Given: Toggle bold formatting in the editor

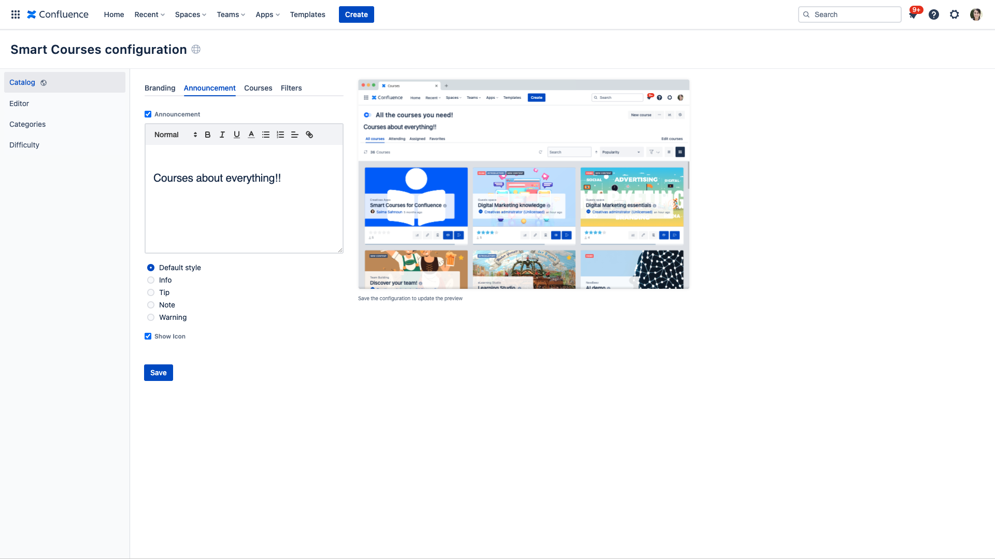Looking at the screenshot, I should (x=208, y=135).
